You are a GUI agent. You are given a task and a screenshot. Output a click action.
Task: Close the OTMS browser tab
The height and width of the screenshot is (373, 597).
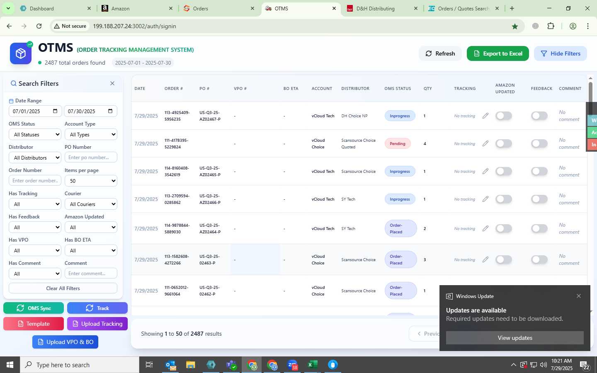(x=334, y=8)
